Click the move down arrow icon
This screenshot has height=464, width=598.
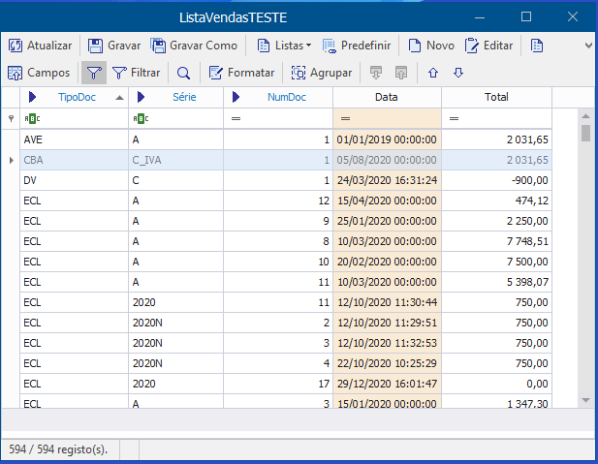[x=458, y=73]
